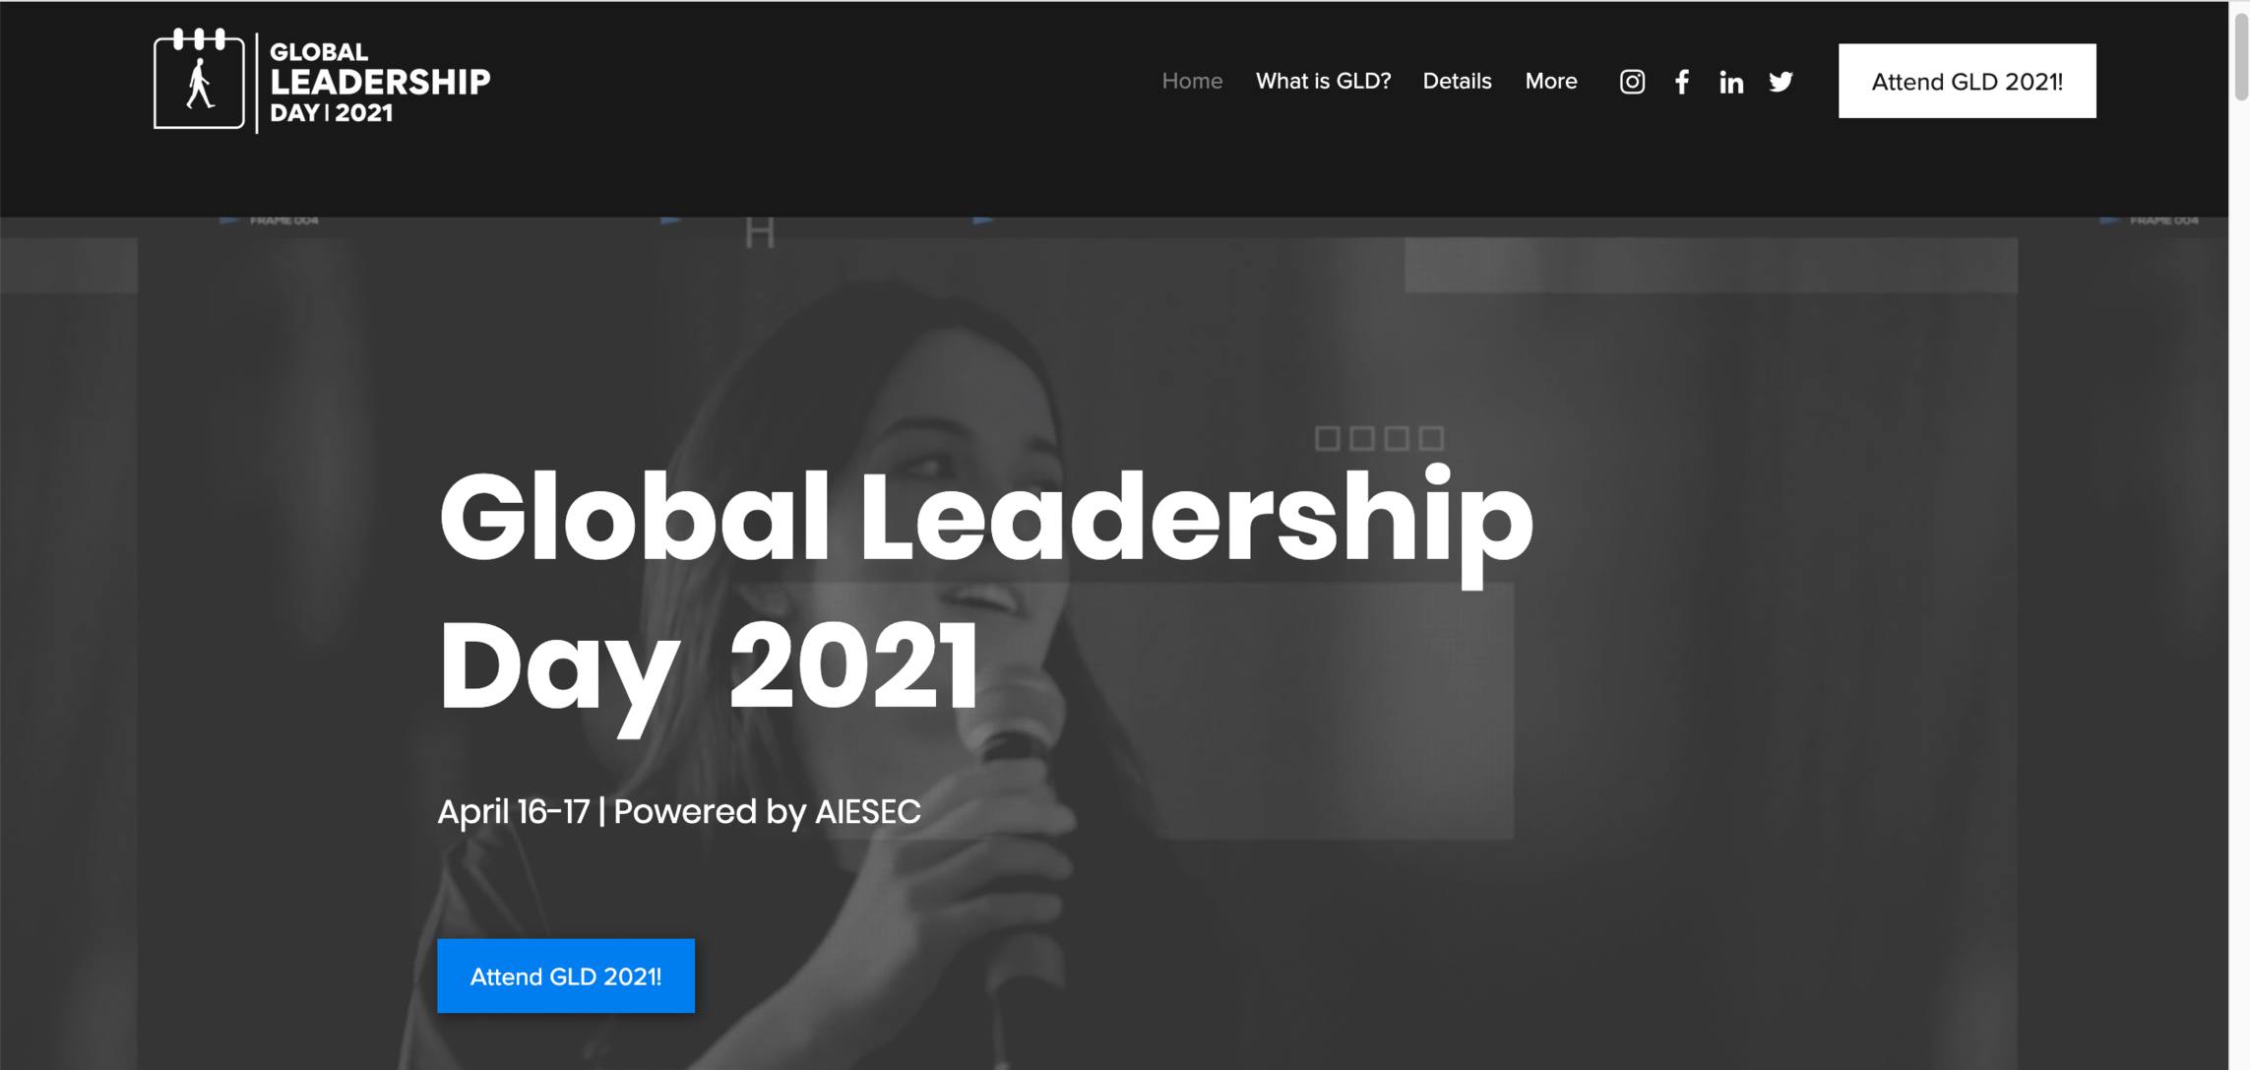The image size is (2250, 1070).
Task: Click the page vertical scrollbar thumb
Action: 2240,56
